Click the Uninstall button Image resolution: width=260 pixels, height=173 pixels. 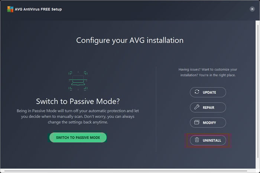208,140
